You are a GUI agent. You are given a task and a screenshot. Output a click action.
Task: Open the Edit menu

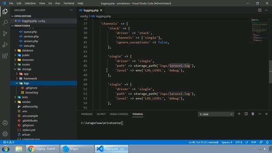click(x=19, y=3)
